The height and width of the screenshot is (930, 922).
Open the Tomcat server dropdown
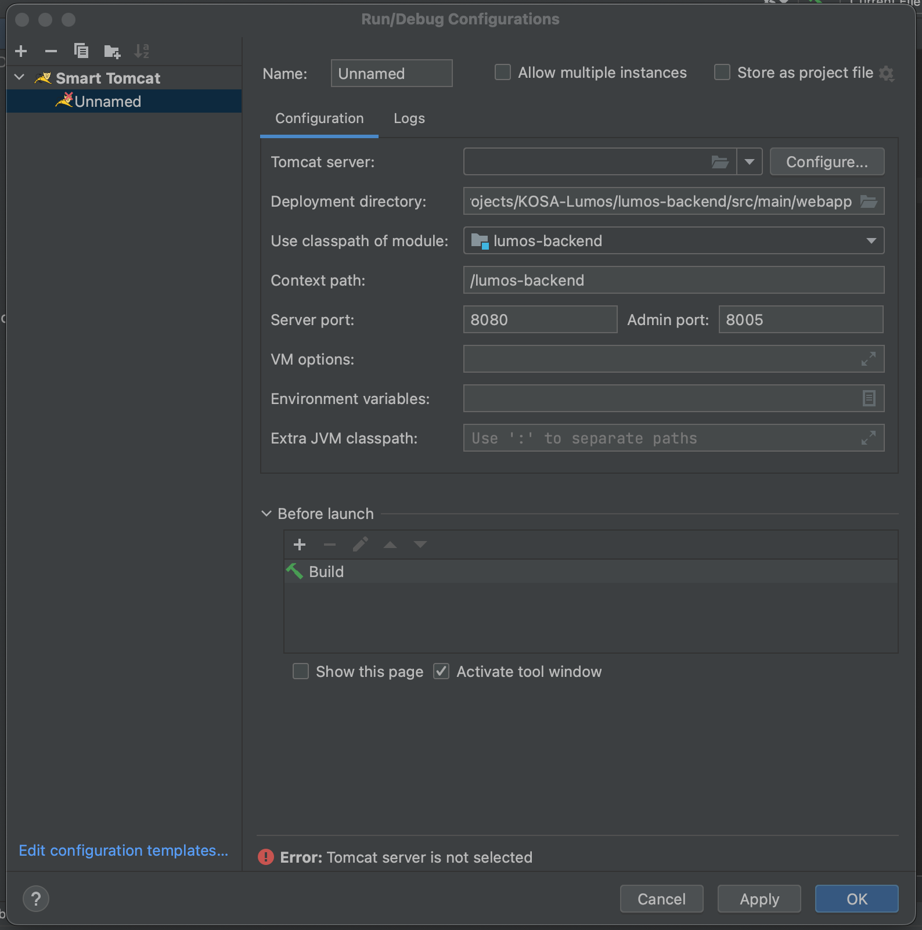(x=750, y=162)
